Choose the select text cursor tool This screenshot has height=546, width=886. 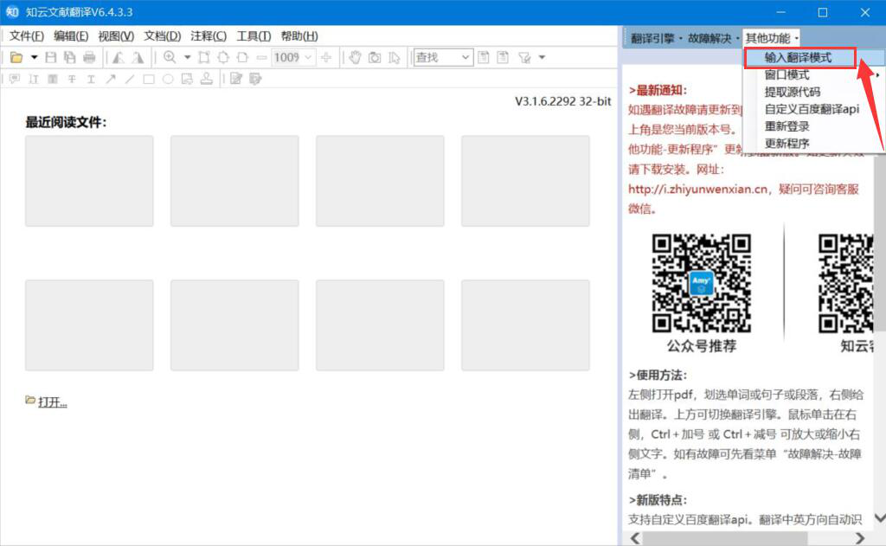pos(395,57)
